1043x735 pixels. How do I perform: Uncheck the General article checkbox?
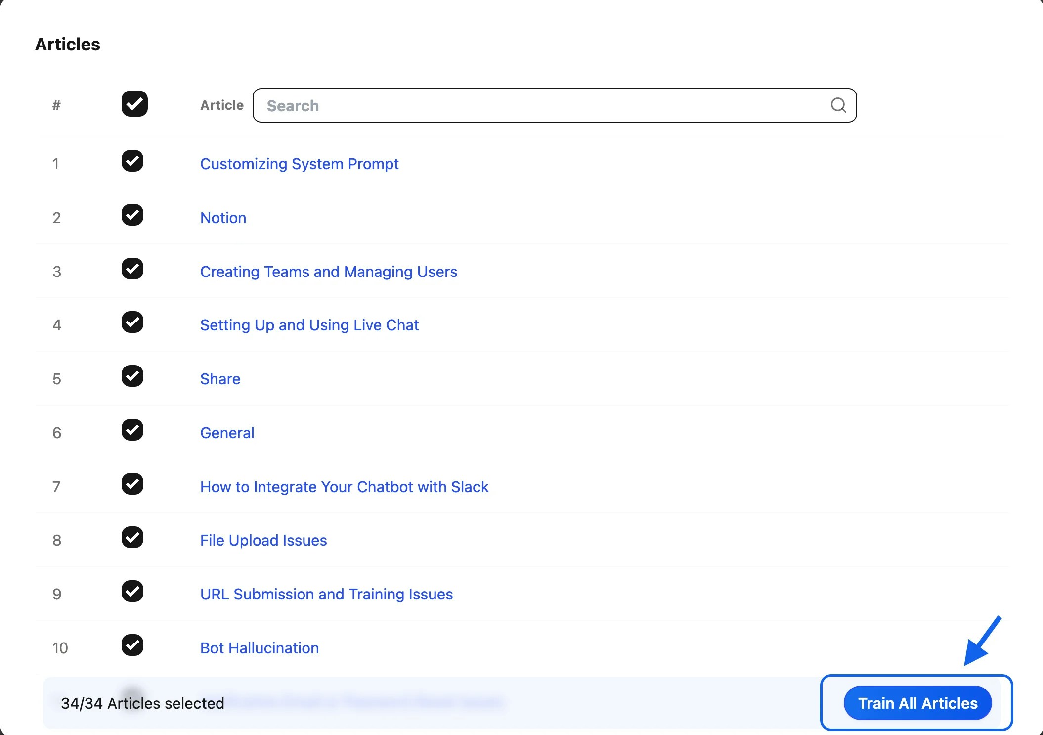click(x=132, y=430)
